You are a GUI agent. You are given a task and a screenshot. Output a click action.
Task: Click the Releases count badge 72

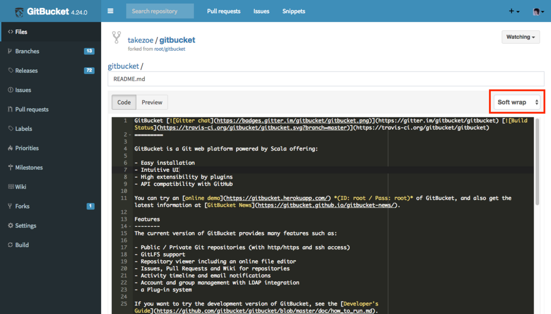tap(89, 71)
